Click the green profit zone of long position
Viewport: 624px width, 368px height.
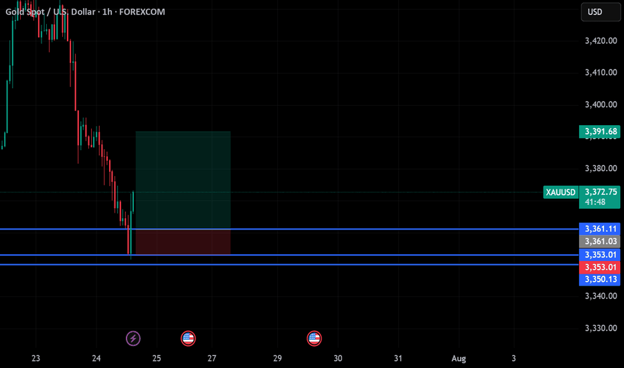(183, 180)
